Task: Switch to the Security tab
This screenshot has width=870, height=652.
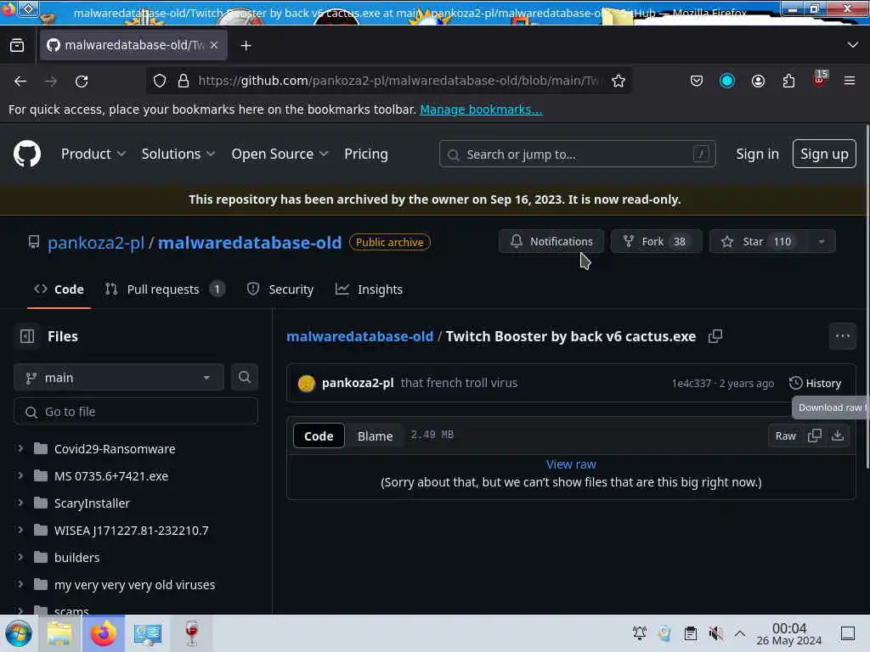Action: (280, 289)
